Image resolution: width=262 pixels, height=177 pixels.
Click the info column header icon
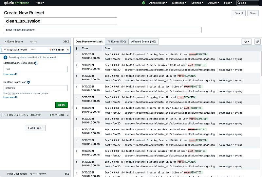click(x=77, y=48)
